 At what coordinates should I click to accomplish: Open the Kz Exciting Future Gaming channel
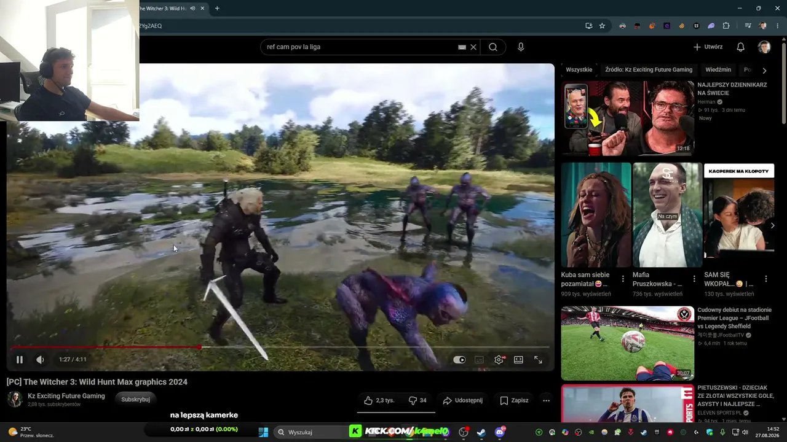[x=66, y=396]
